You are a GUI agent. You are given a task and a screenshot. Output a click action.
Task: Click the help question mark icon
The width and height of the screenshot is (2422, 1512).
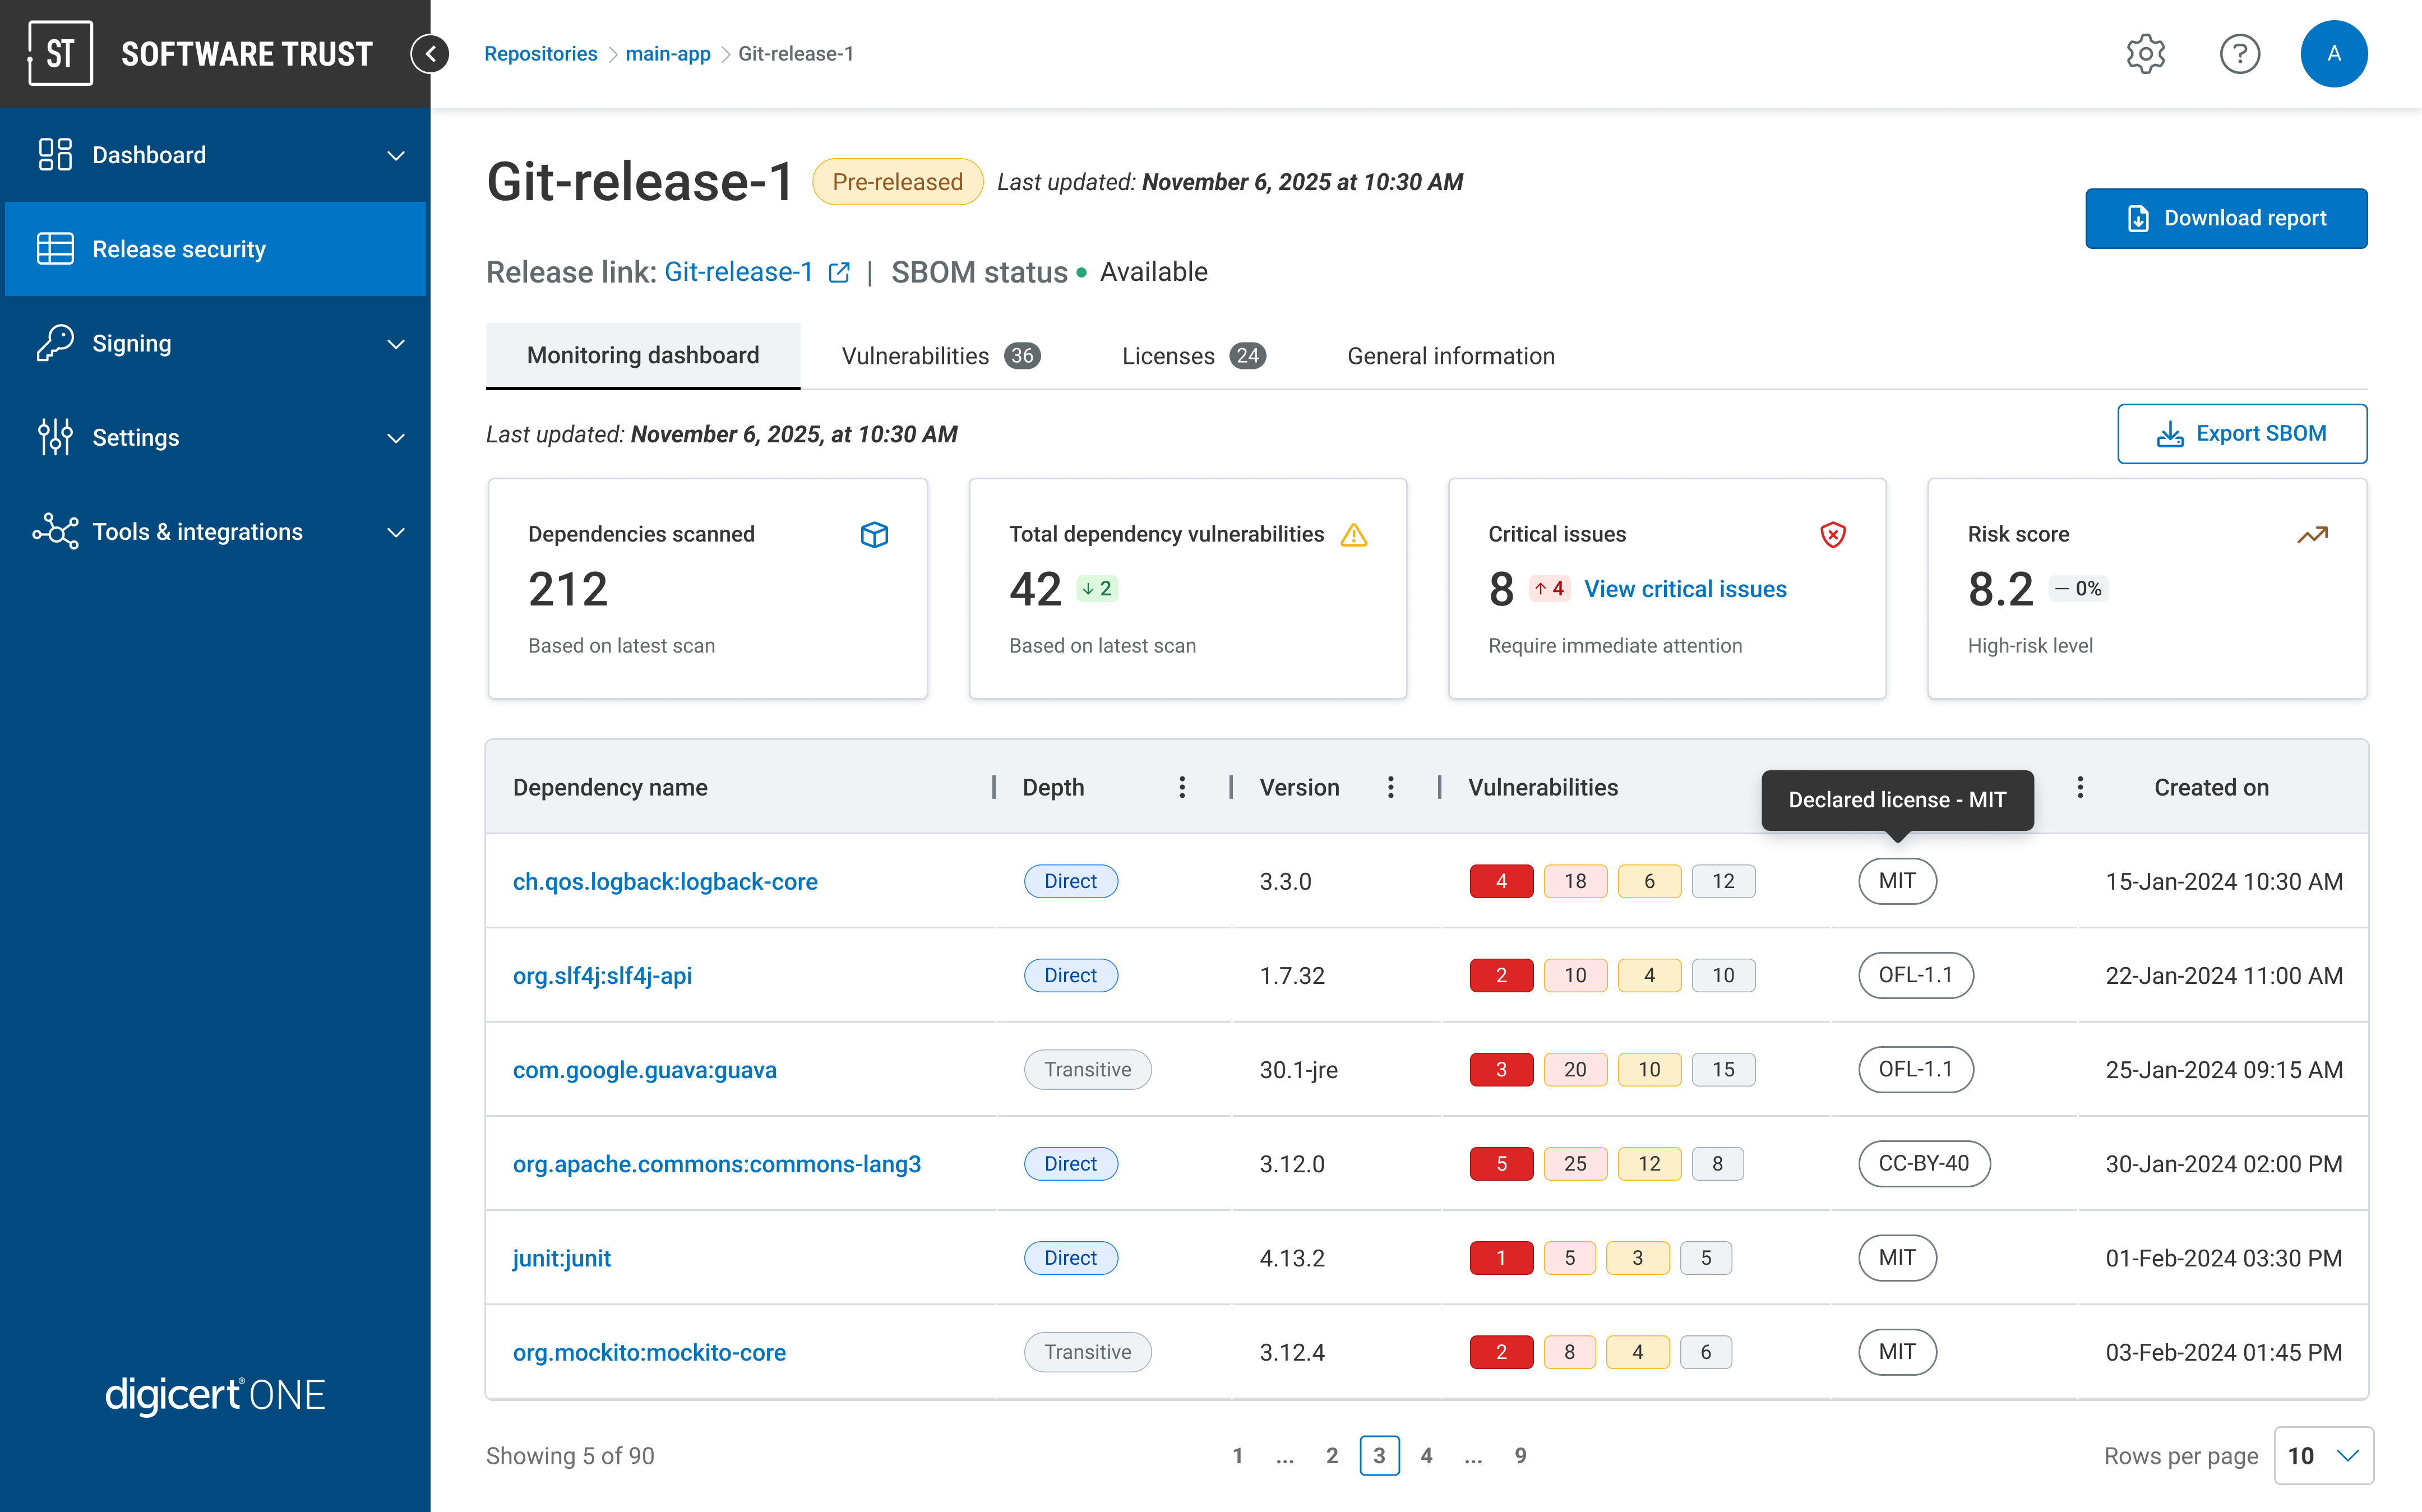(2239, 54)
